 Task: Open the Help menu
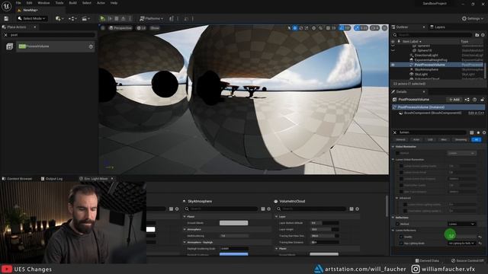click(x=114, y=3)
